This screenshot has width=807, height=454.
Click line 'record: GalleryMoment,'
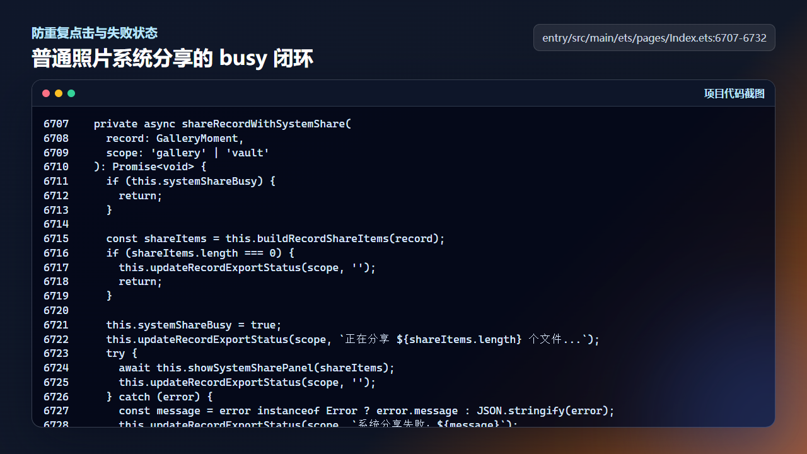pos(175,138)
